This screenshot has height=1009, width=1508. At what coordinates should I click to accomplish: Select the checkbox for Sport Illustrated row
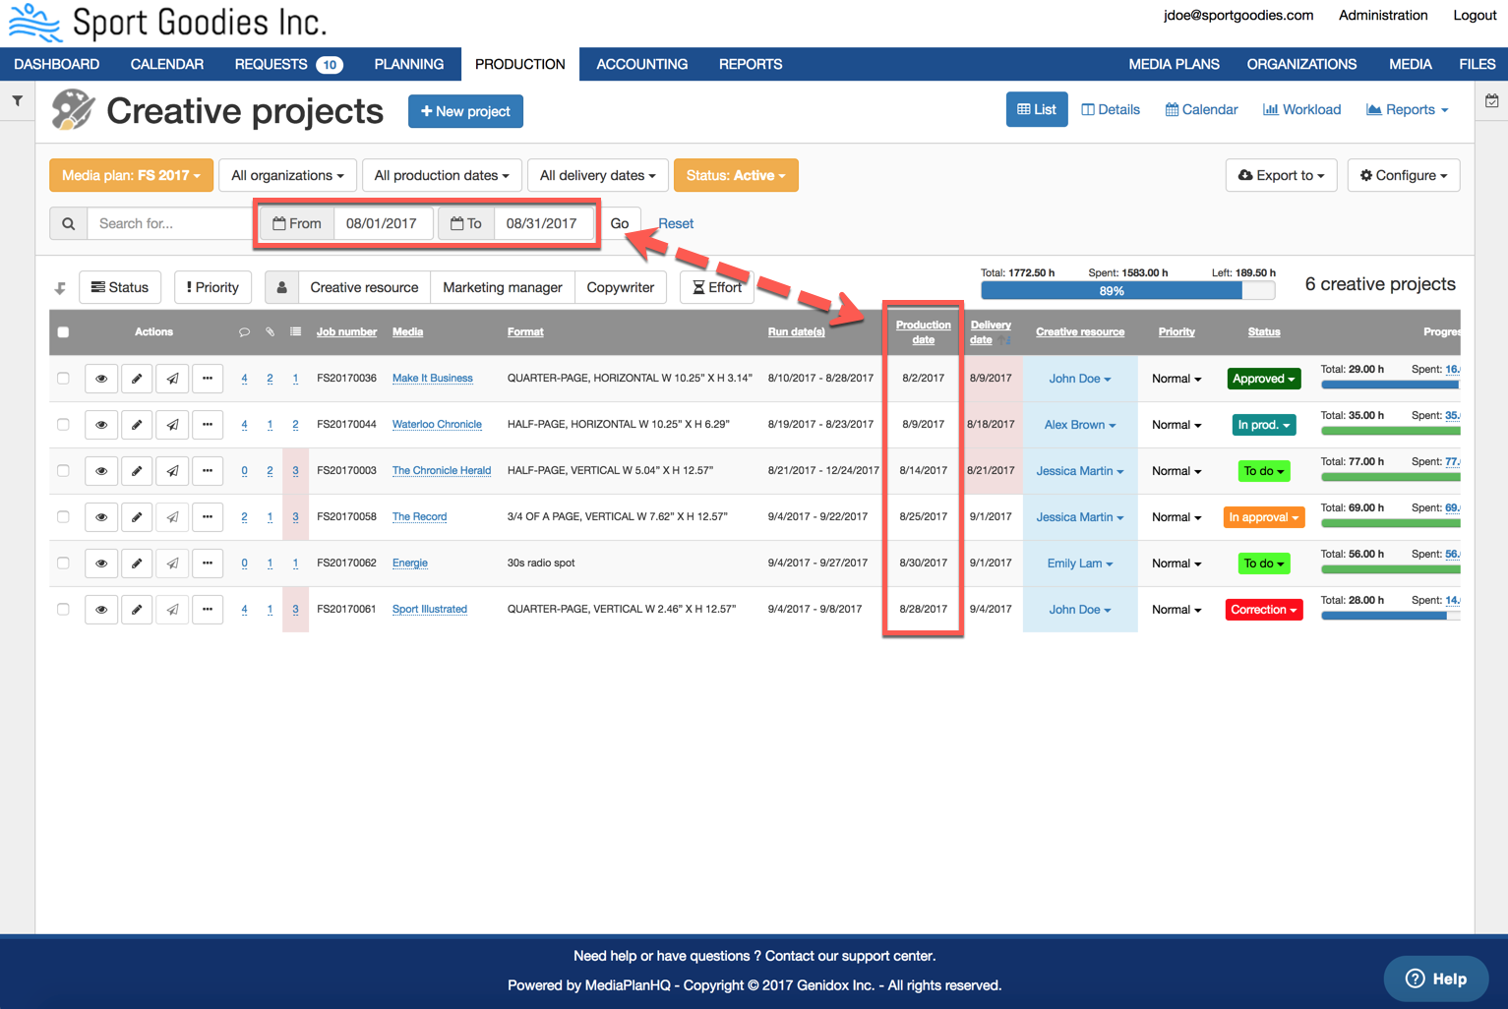tap(64, 610)
